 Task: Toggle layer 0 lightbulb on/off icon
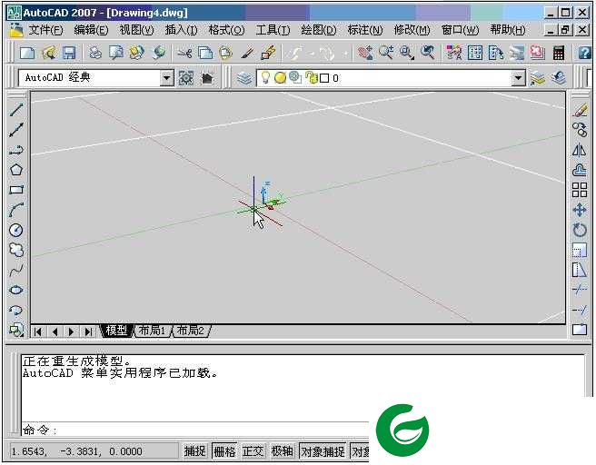coord(265,78)
